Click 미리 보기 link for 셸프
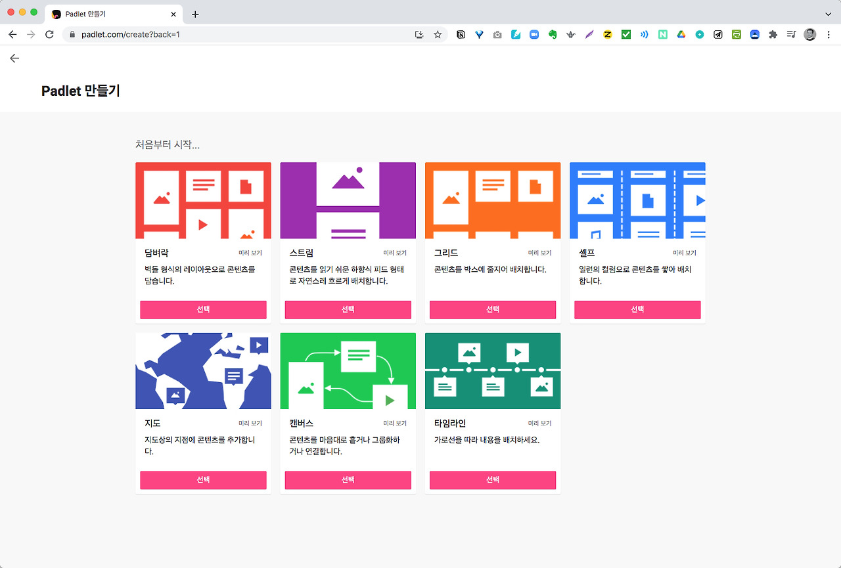This screenshot has width=841, height=568. click(684, 253)
